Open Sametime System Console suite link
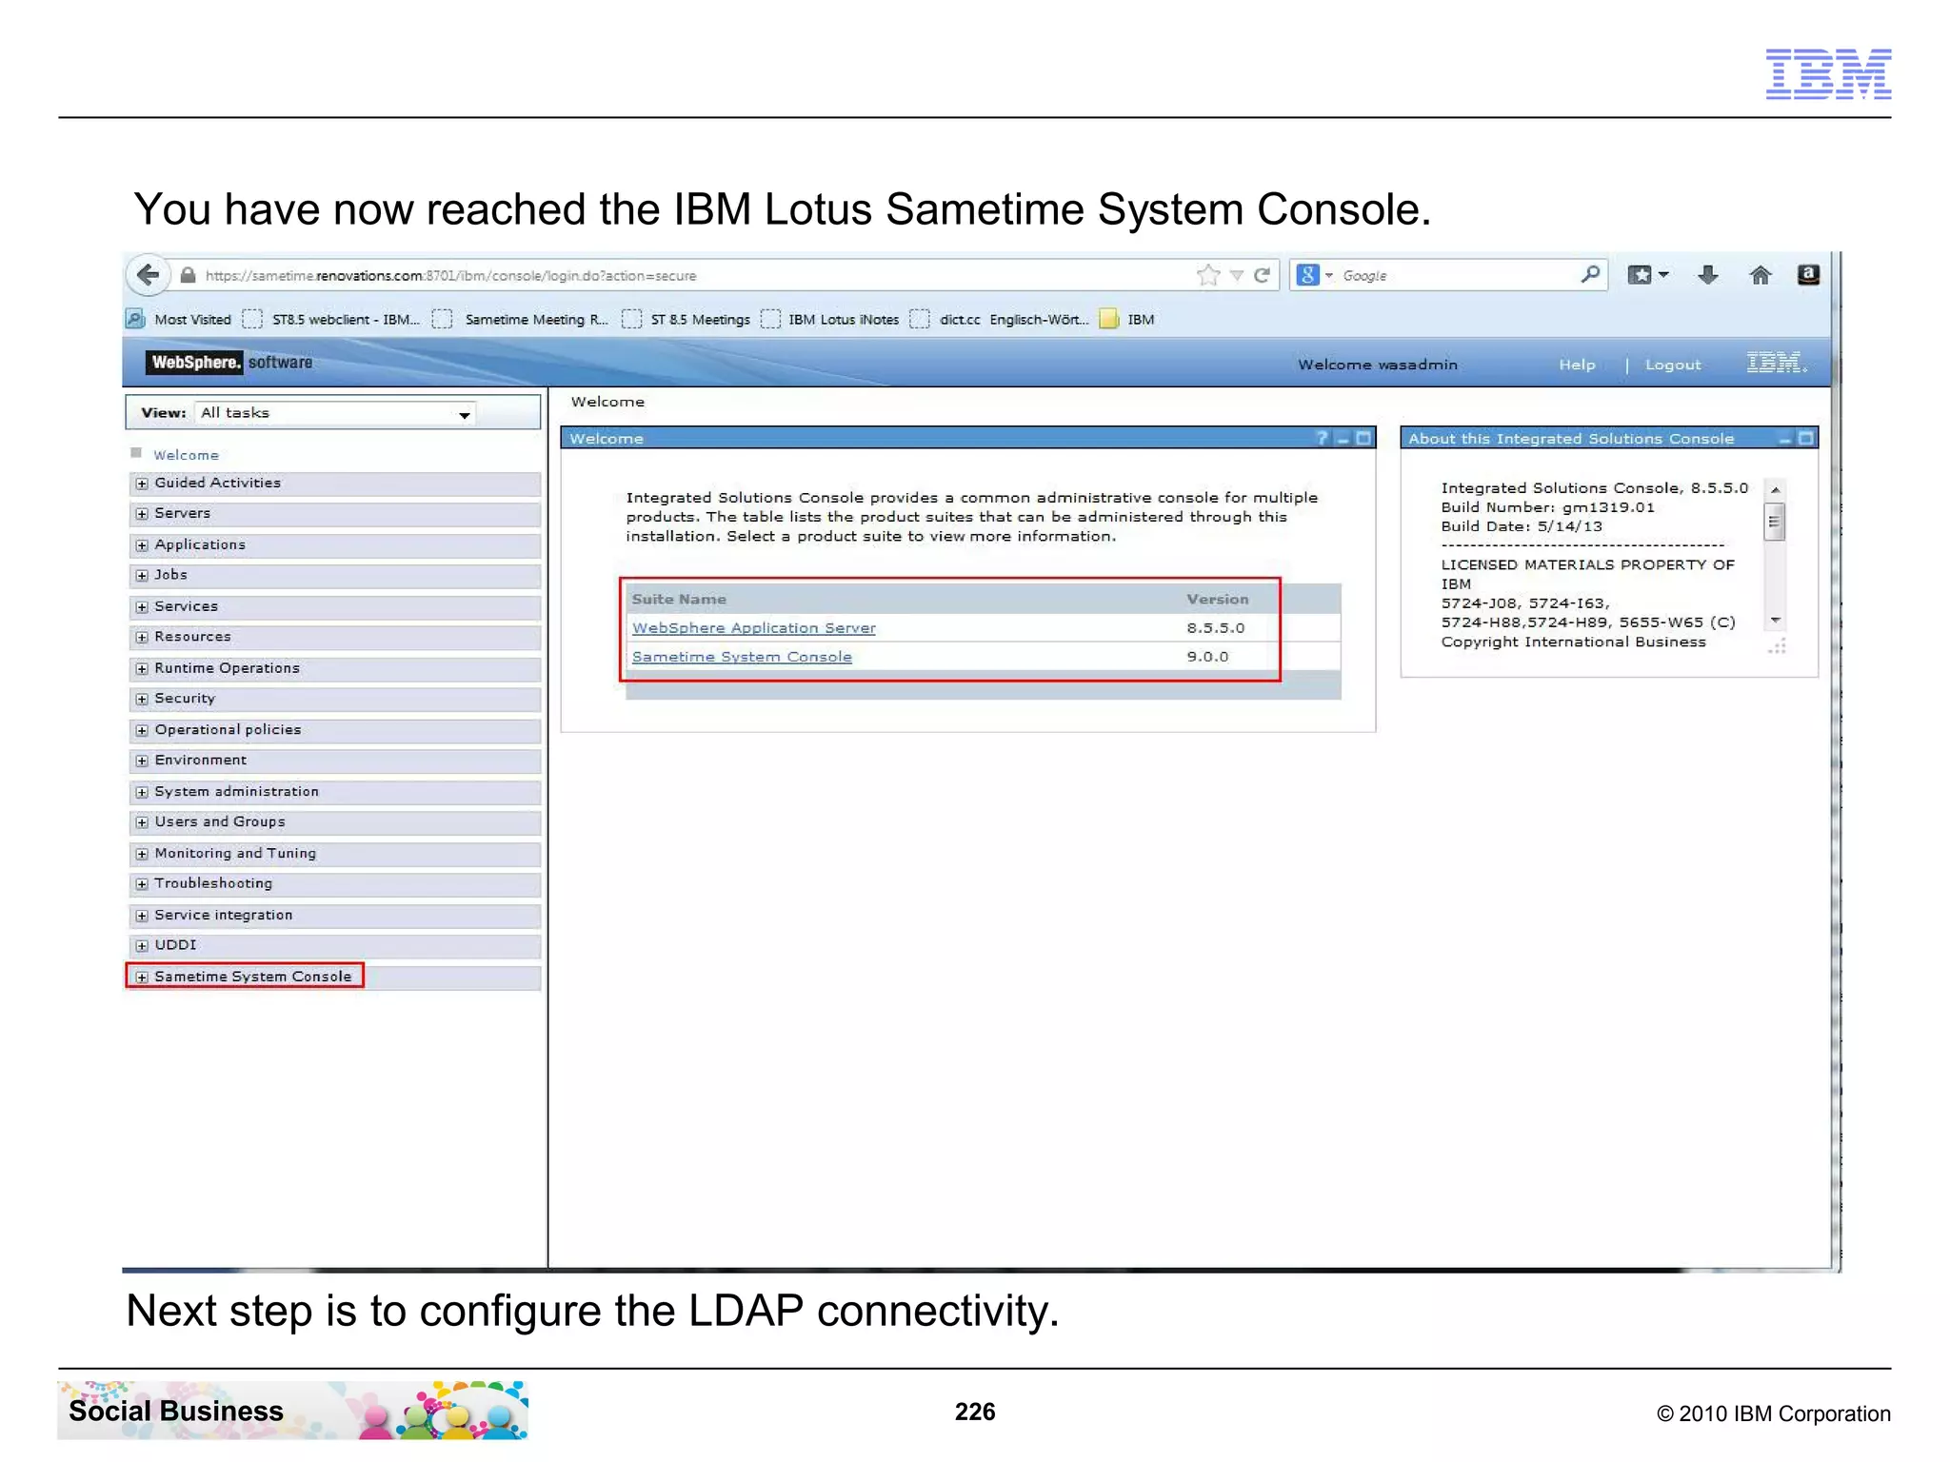 tap(742, 657)
